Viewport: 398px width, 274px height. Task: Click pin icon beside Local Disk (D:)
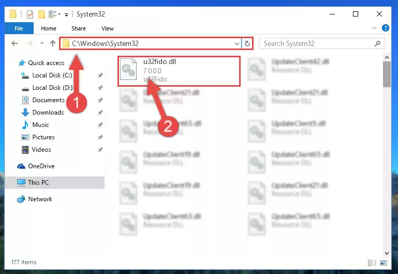click(x=100, y=88)
